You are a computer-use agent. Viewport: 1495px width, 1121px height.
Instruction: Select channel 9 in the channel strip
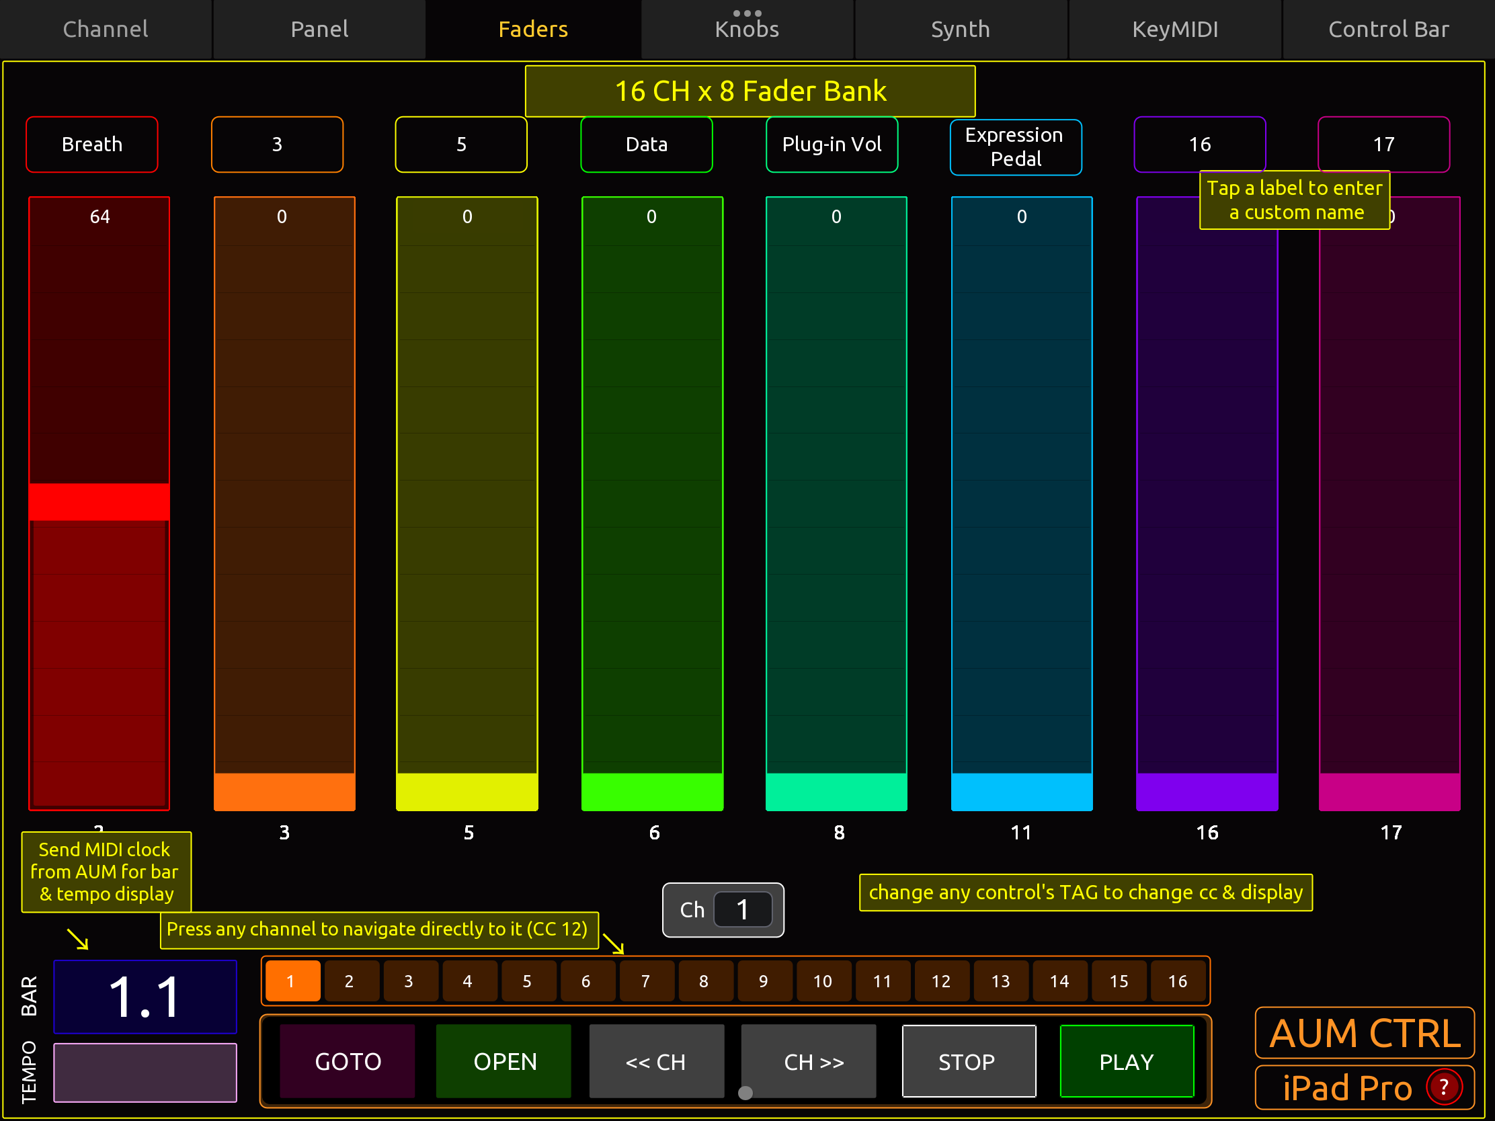coord(765,981)
